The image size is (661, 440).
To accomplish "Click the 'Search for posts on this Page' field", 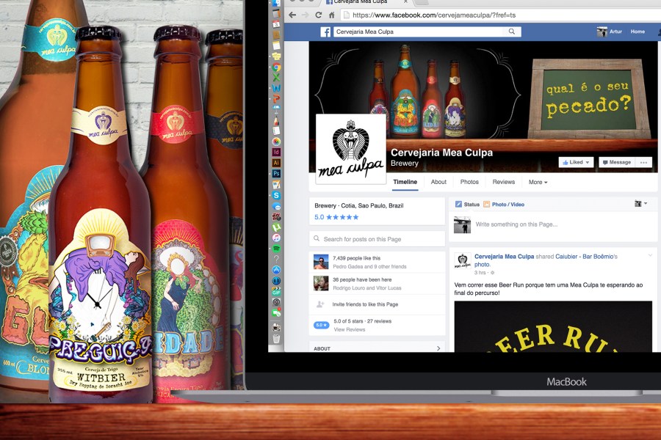I will 377,239.
